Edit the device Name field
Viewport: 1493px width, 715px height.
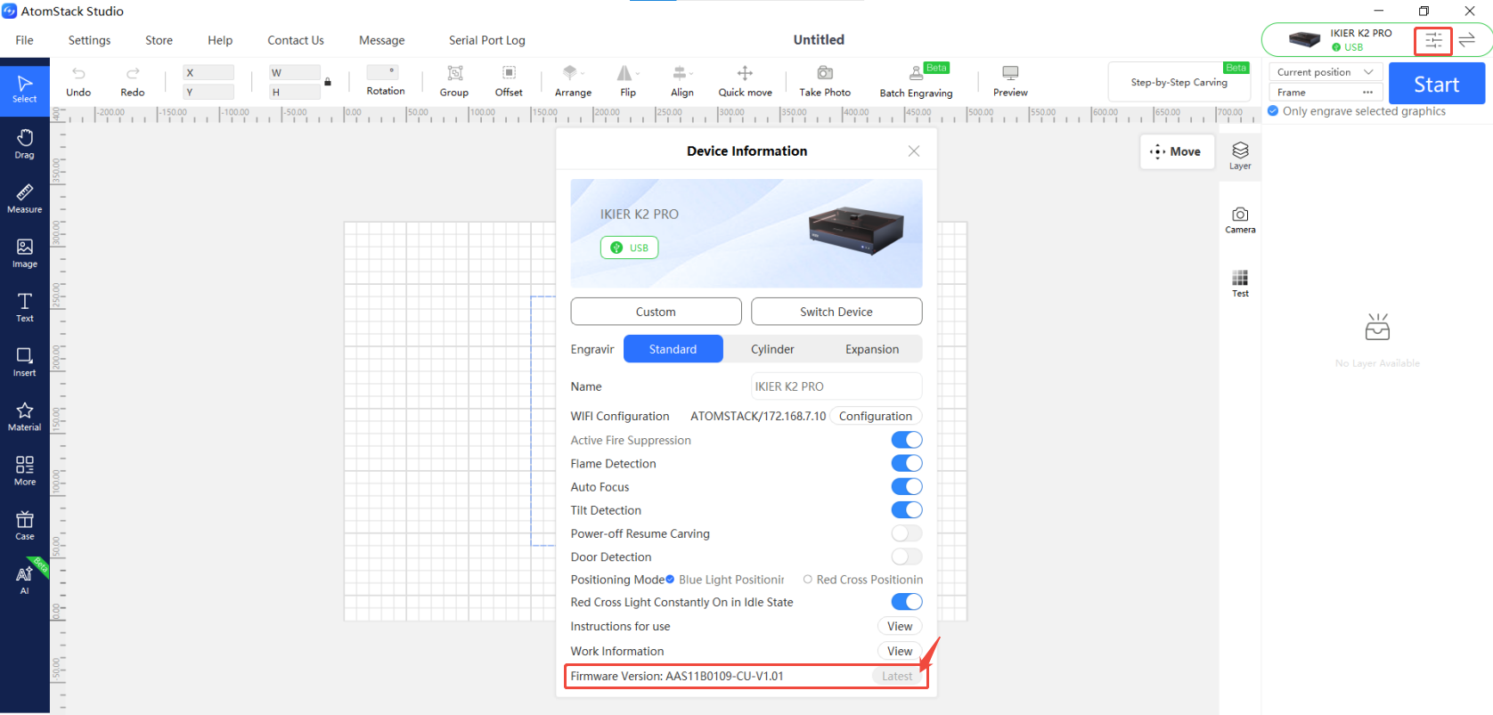point(836,386)
